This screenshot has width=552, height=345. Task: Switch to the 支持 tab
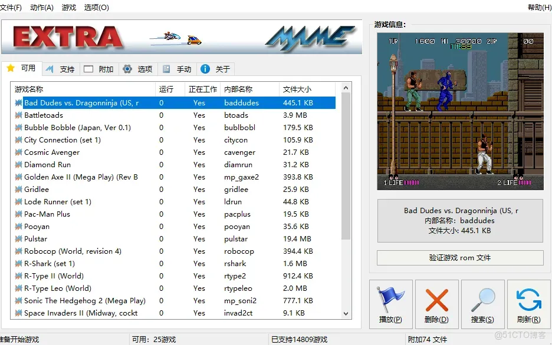pyautogui.click(x=61, y=69)
